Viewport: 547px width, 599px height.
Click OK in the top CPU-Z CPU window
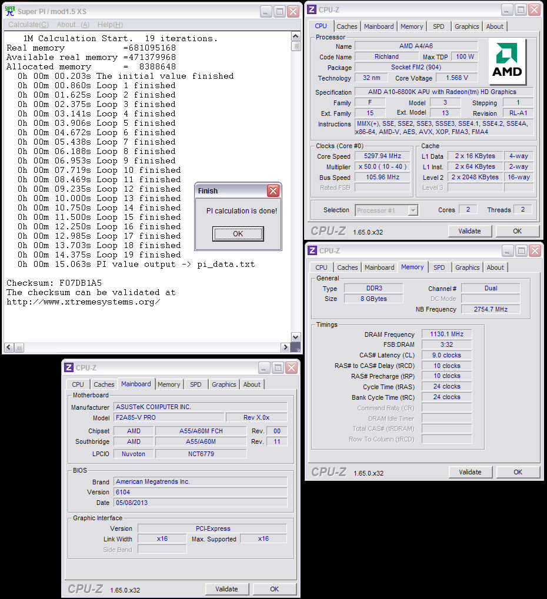[x=517, y=231]
